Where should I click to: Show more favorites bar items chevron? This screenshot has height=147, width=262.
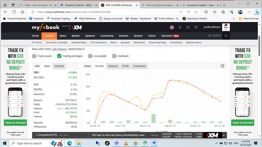point(234,19)
